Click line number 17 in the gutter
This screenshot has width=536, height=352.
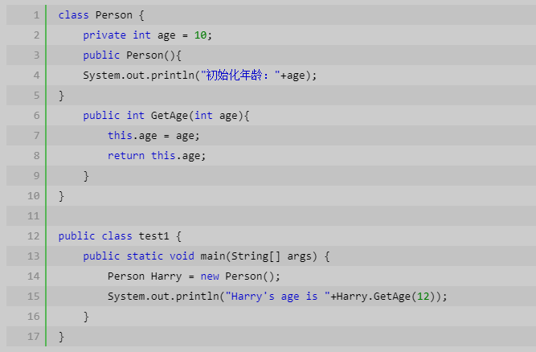[33, 336]
